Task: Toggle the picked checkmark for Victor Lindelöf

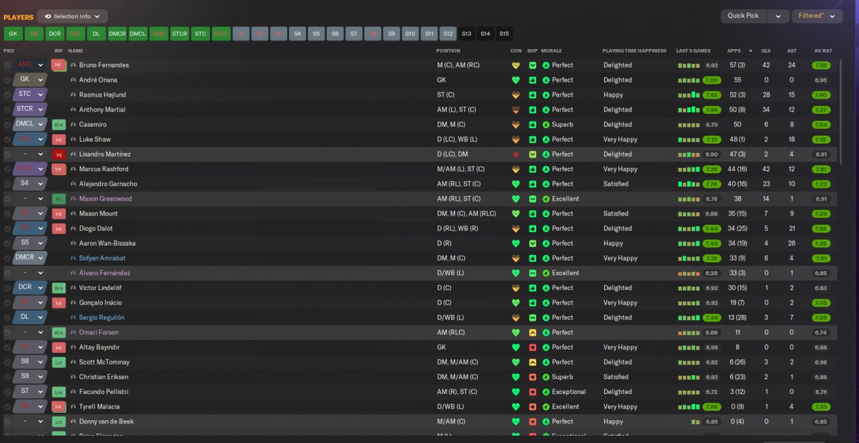Action: [7, 288]
